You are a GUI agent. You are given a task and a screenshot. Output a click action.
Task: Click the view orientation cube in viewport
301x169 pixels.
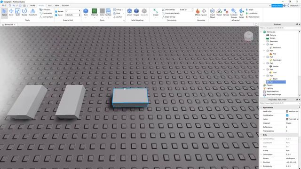tap(249, 36)
